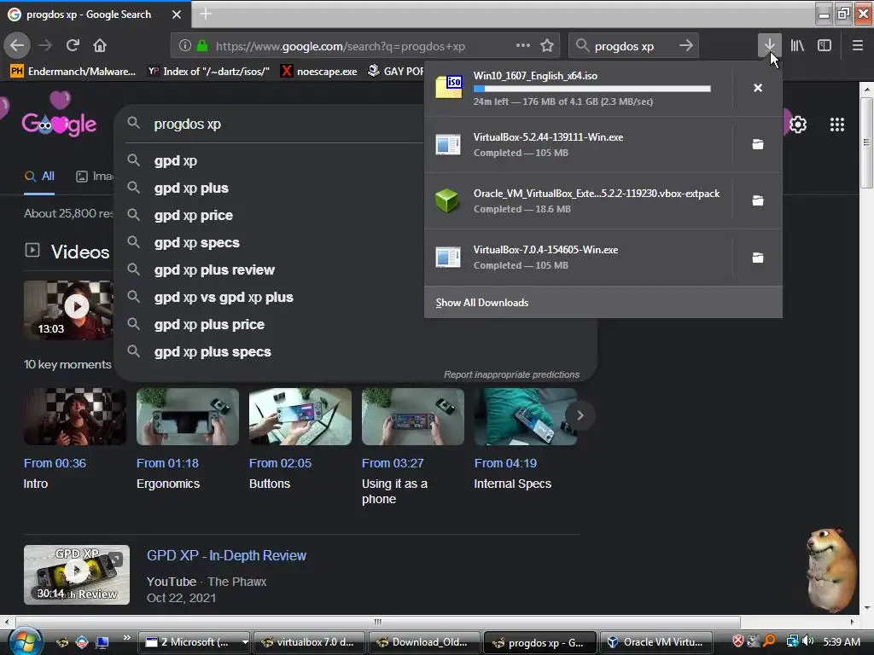Viewport: 874px width, 655px height.
Task: Play the 13:03 video thumbnail
Action: 69,309
